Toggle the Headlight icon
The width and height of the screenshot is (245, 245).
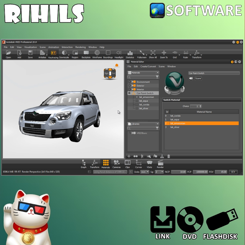119,53
